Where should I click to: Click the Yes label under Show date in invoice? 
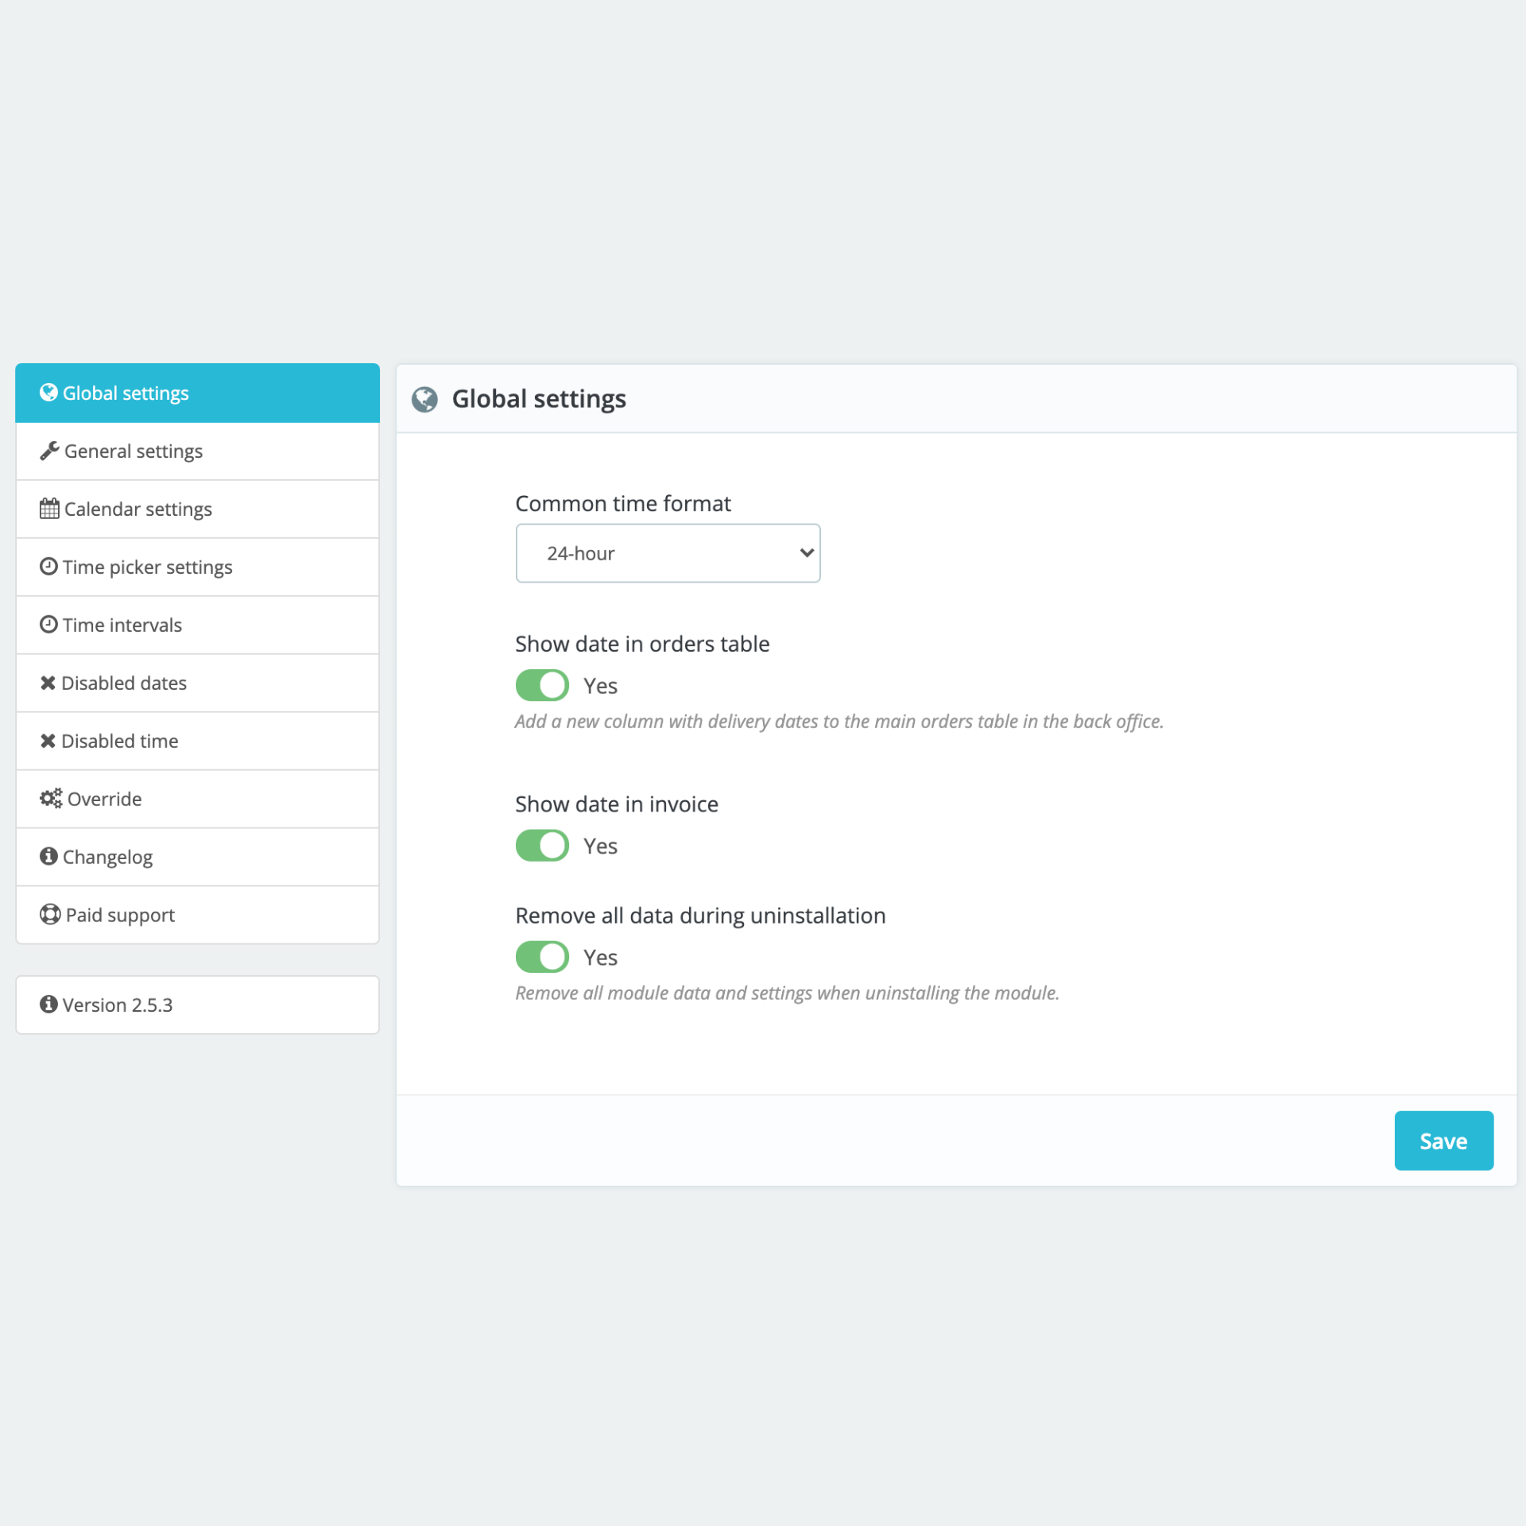point(600,846)
